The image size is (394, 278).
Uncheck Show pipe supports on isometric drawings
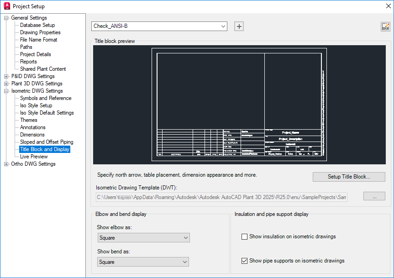[x=244, y=261]
